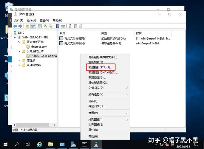Click the volume icon in system tray

167,144
